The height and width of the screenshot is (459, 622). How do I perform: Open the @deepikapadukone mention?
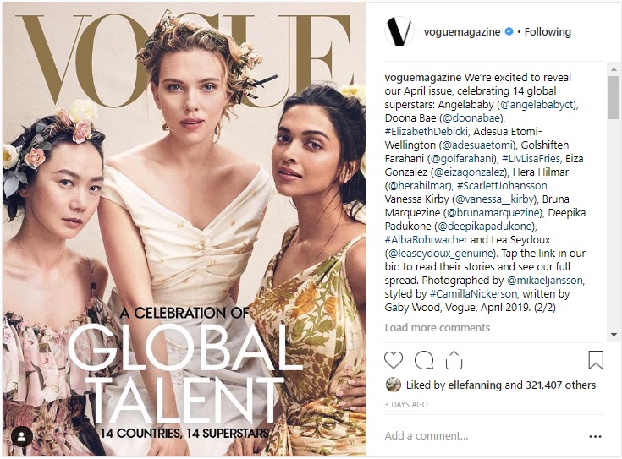(x=485, y=227)
